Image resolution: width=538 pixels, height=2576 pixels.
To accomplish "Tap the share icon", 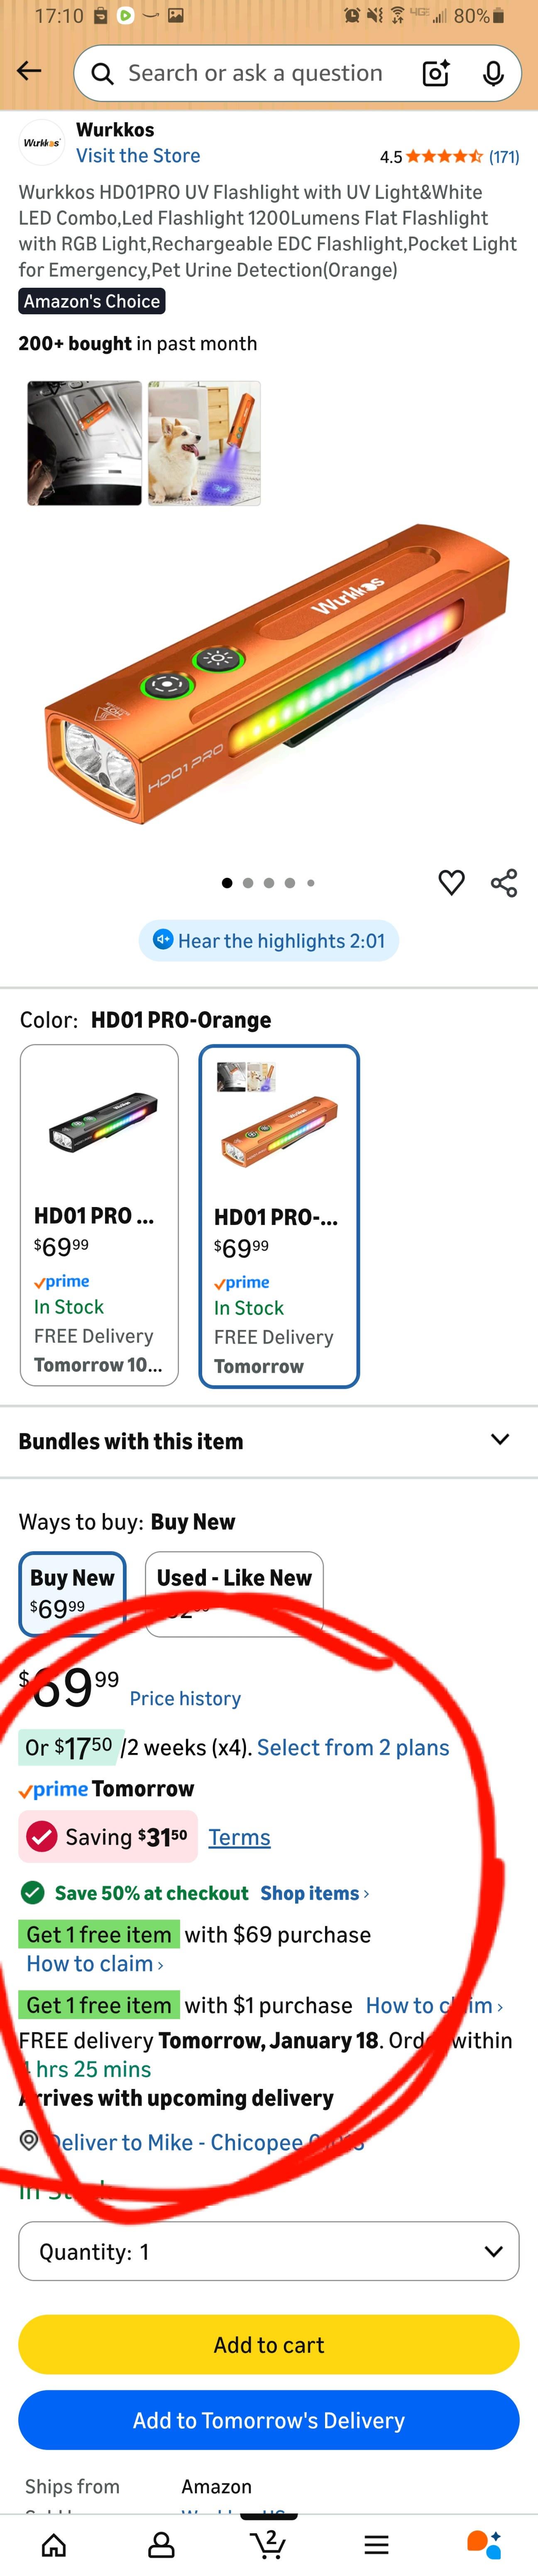I will [x=504, y=882].
